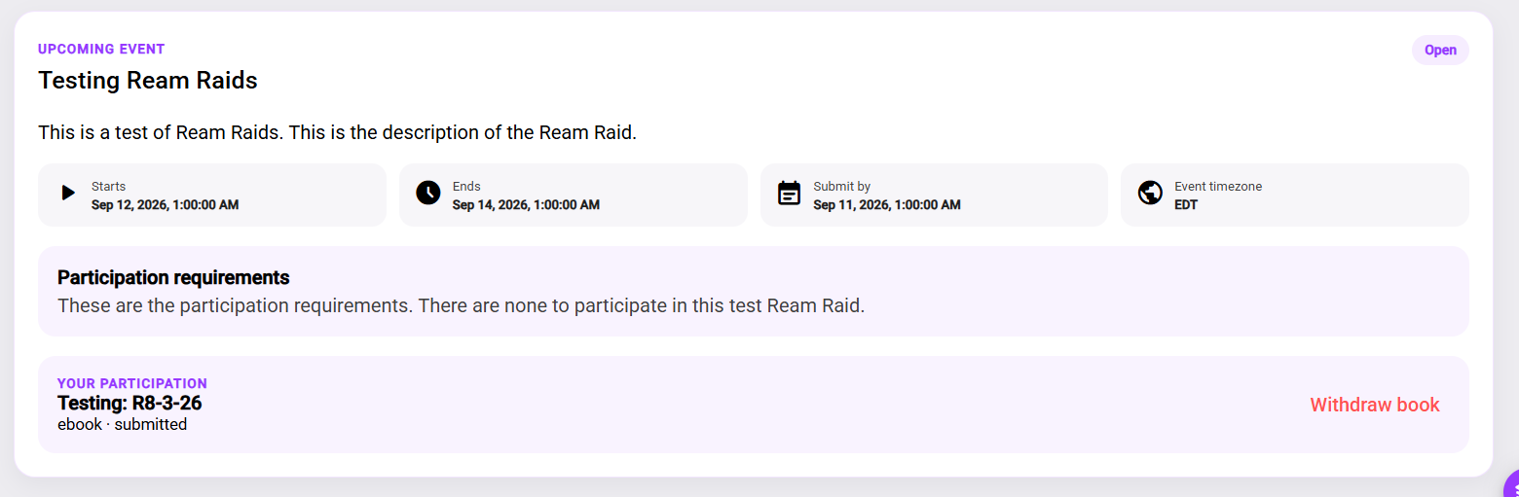This screenshot has height=497, width=1519.
Task: Click the calendar icon beside Submit by
Action: (790, 194)
